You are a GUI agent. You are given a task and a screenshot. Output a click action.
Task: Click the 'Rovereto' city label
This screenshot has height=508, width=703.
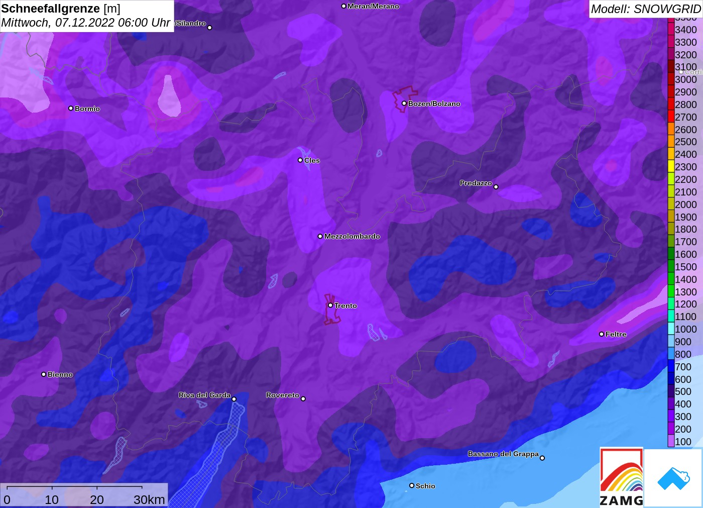pyautogui.click(x=282, y=395)
